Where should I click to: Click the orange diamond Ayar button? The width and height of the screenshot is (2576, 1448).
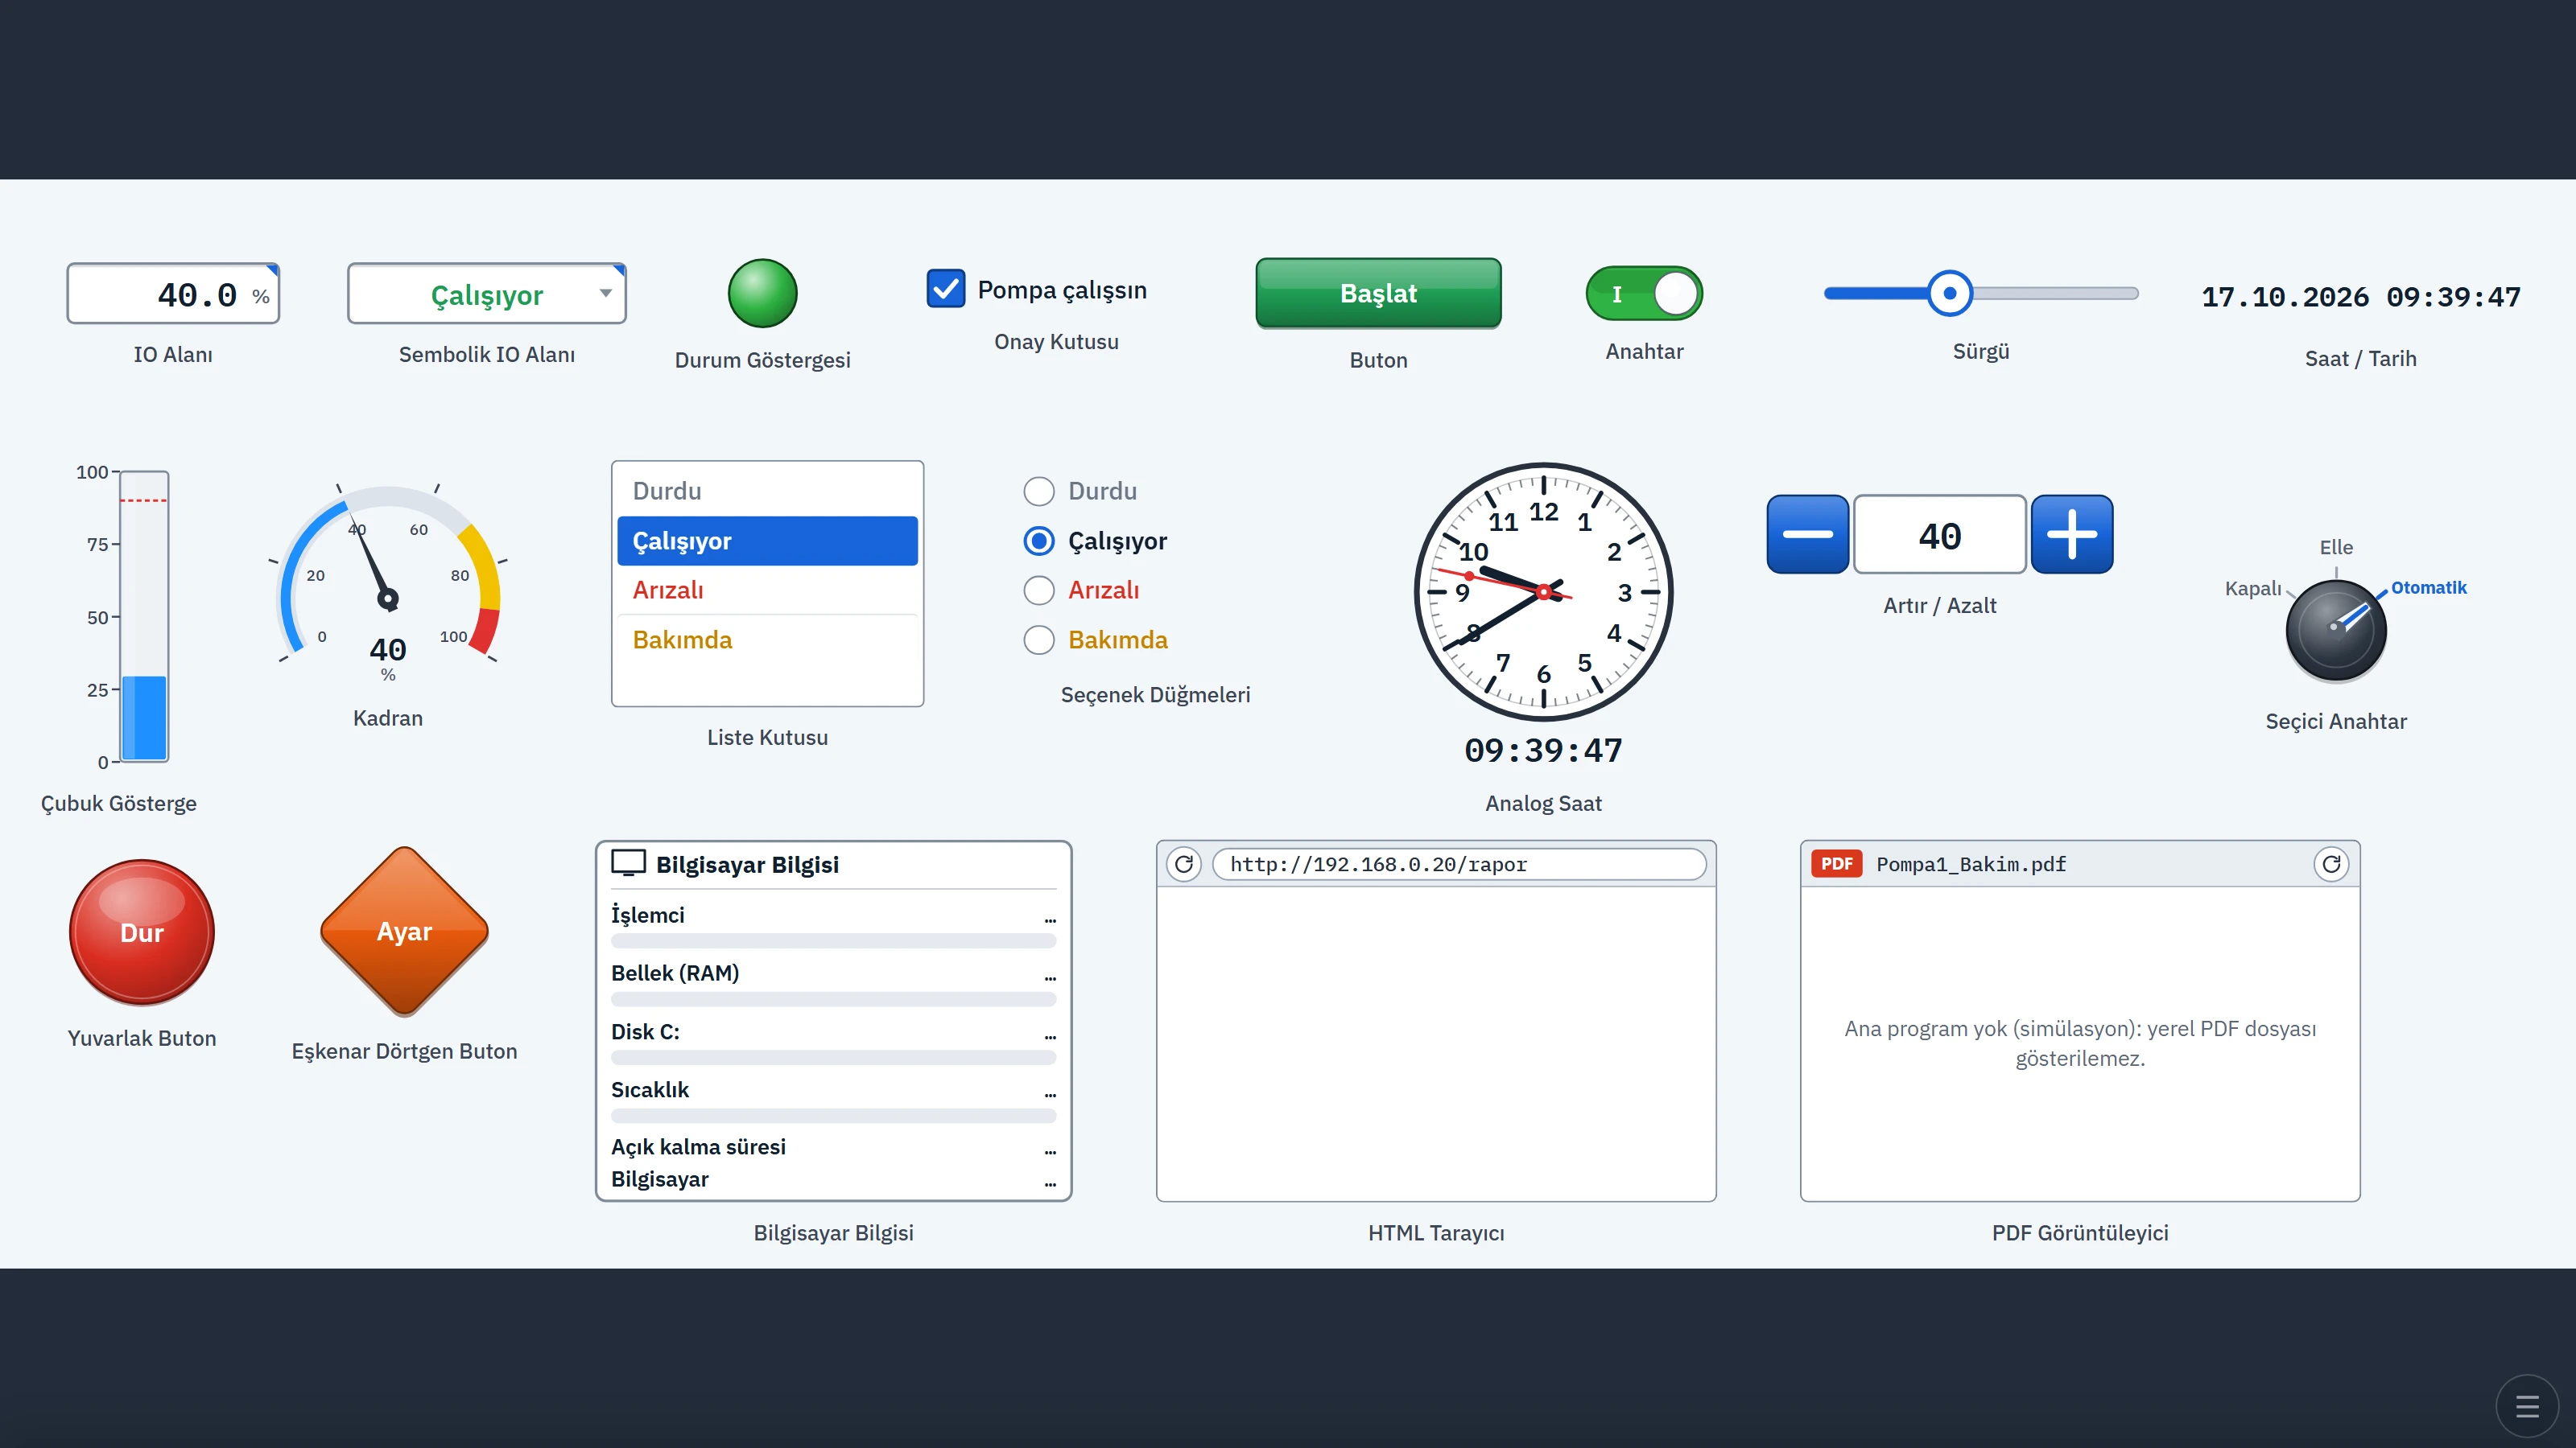point(404,932)
